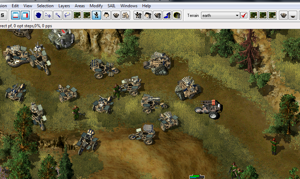This screenshot has width=300, height=179.
Task: Click the delete soldier units trash icon
Action: pos(138,15)
